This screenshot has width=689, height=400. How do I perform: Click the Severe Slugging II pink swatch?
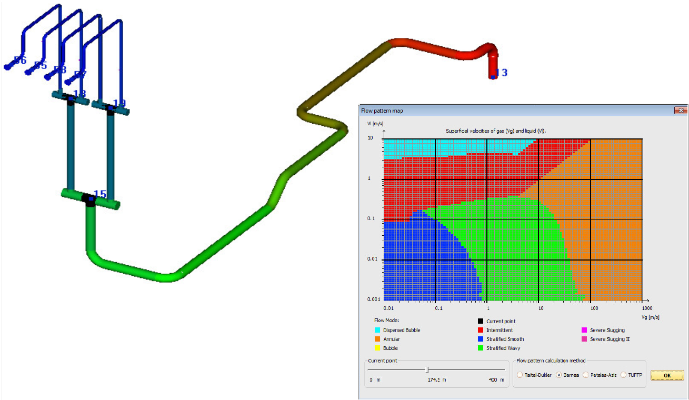tap(584, 339)
